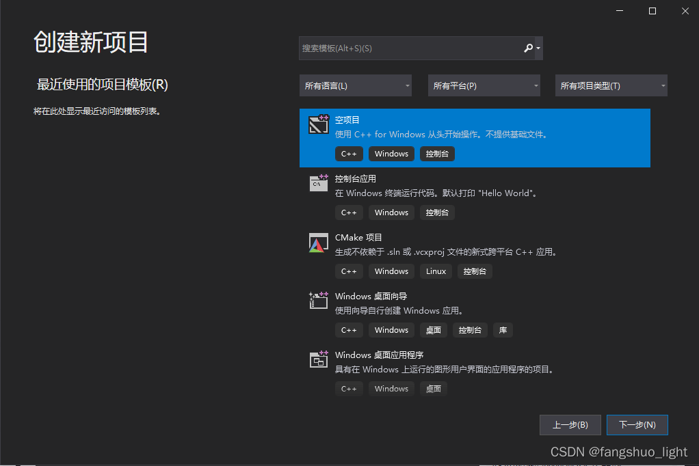
Task: Select the Windows 桌面向导 template title
Action: (x=371, y=297)
